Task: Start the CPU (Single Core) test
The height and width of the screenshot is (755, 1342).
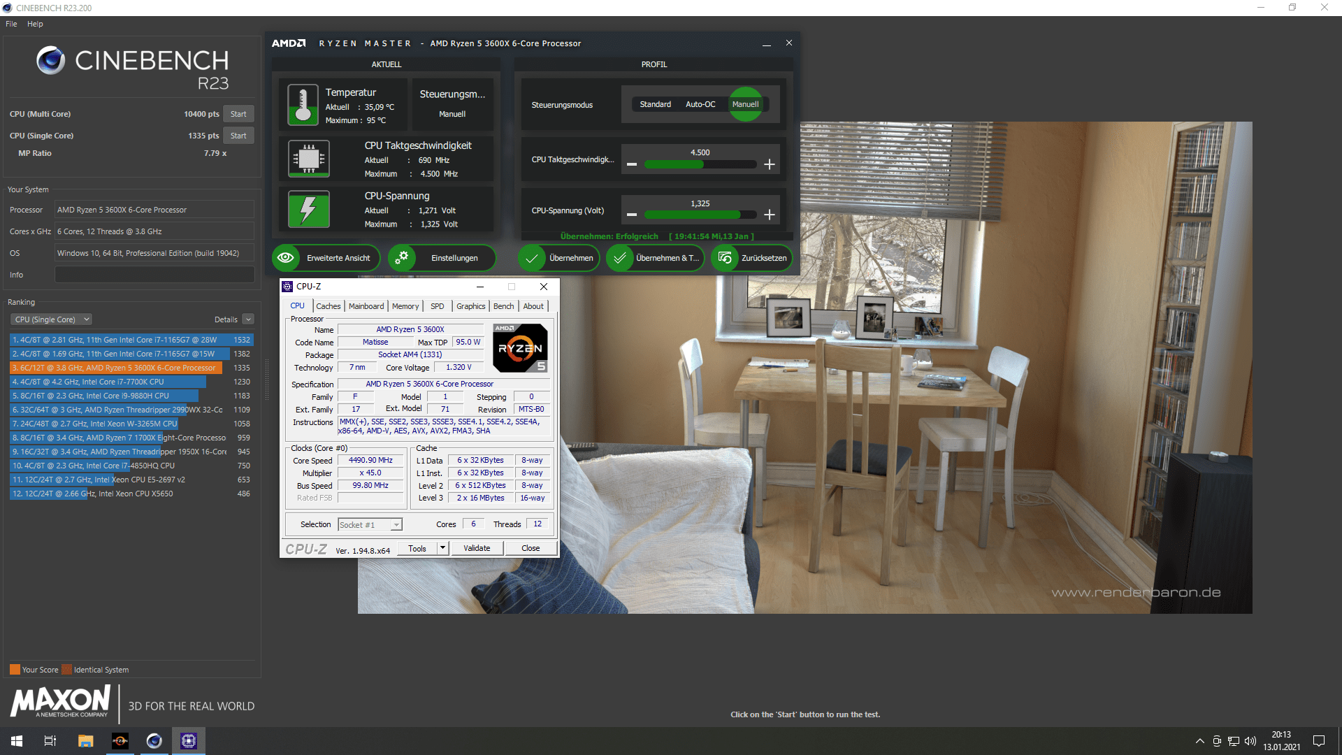Action: [x=238, y=136]
